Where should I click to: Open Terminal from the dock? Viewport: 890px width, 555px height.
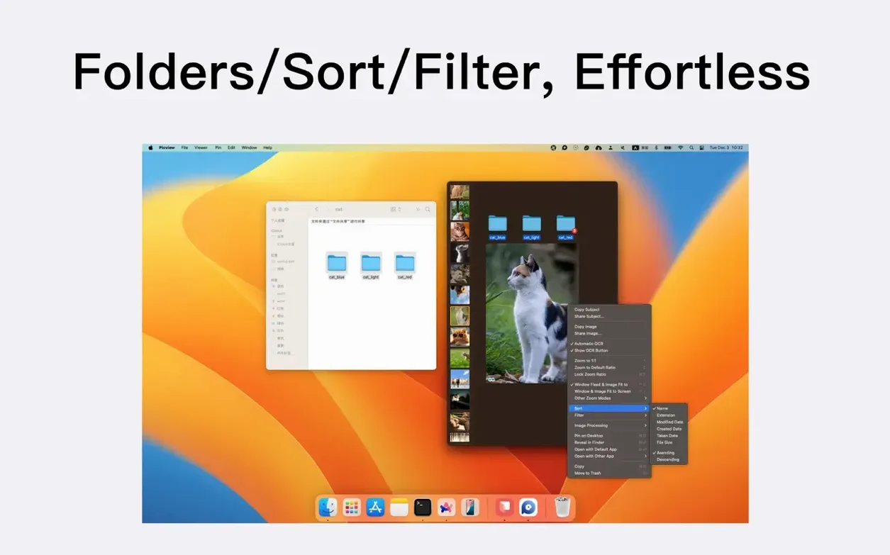[x=423, y=507]
